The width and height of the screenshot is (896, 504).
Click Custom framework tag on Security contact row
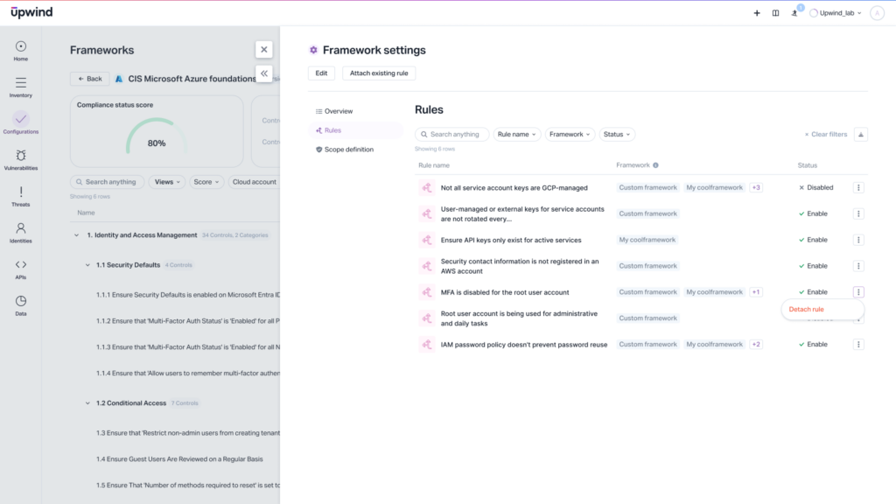[x=648, y=266]
